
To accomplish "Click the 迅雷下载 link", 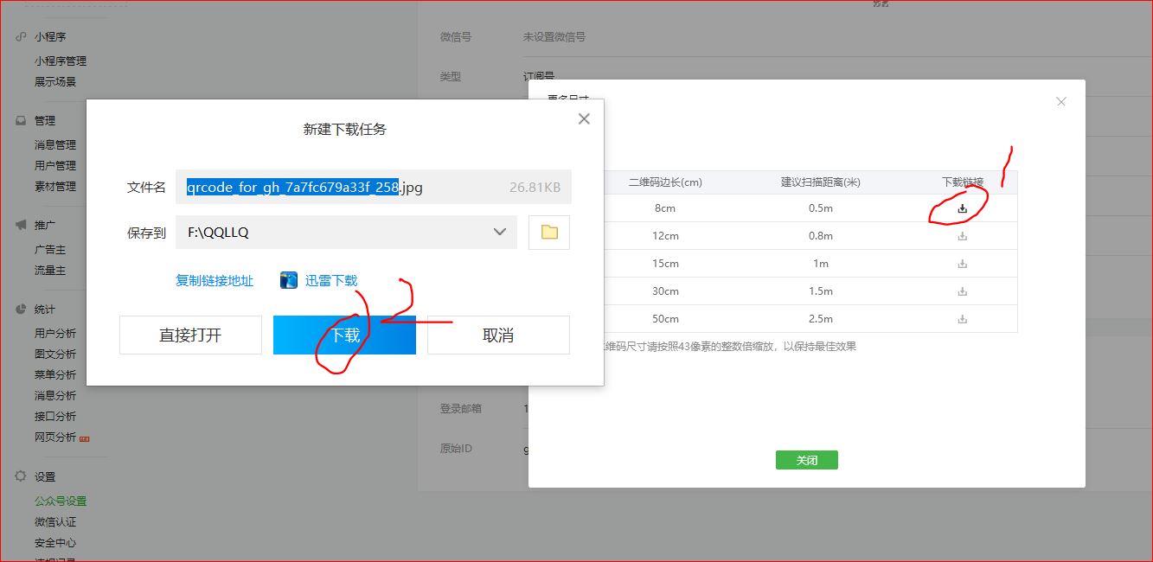I will pyautogui.click(x=331, y=280).
